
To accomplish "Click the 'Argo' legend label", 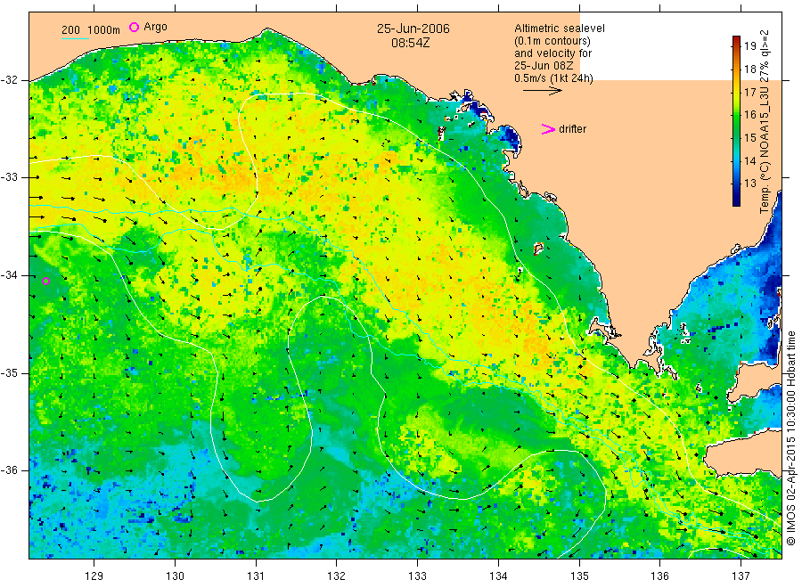I will 155,27.
